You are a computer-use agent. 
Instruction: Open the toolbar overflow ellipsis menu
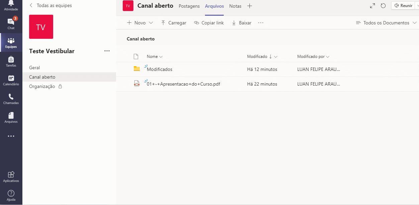click(261, 23)
